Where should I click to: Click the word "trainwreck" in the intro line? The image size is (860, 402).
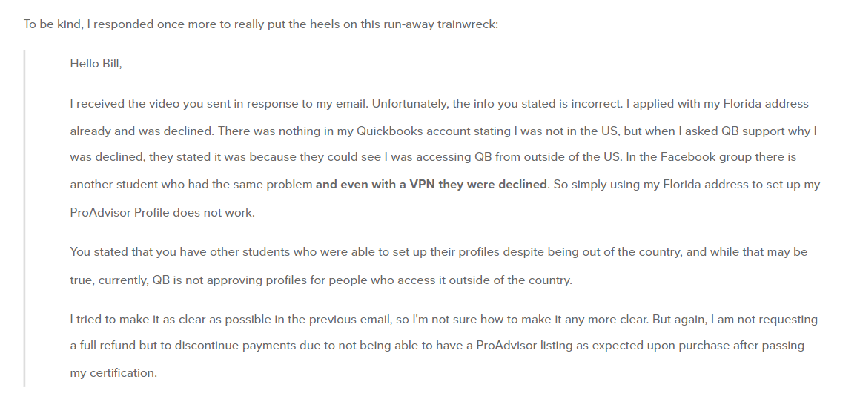coord(467,25)
